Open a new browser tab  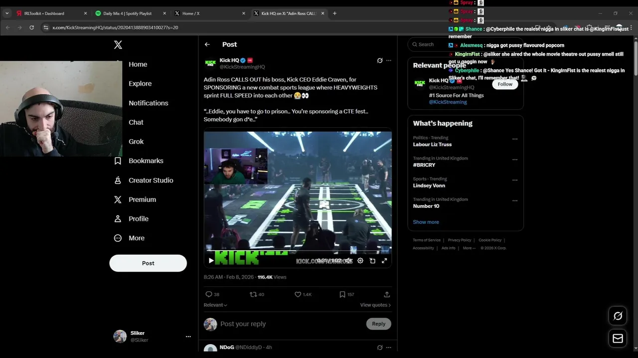[x=334, y=13]
